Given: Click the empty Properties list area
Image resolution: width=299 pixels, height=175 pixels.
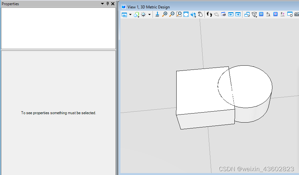Looking at the screenshot, I should [x=58, y=28].
